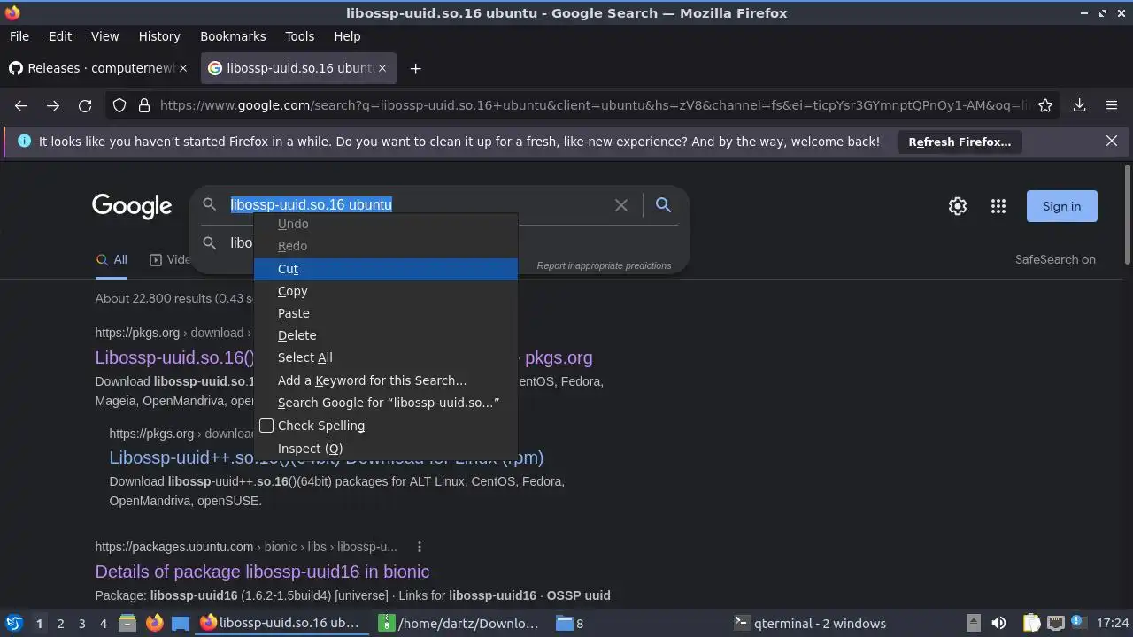Reload the current page

coord(85,105)
